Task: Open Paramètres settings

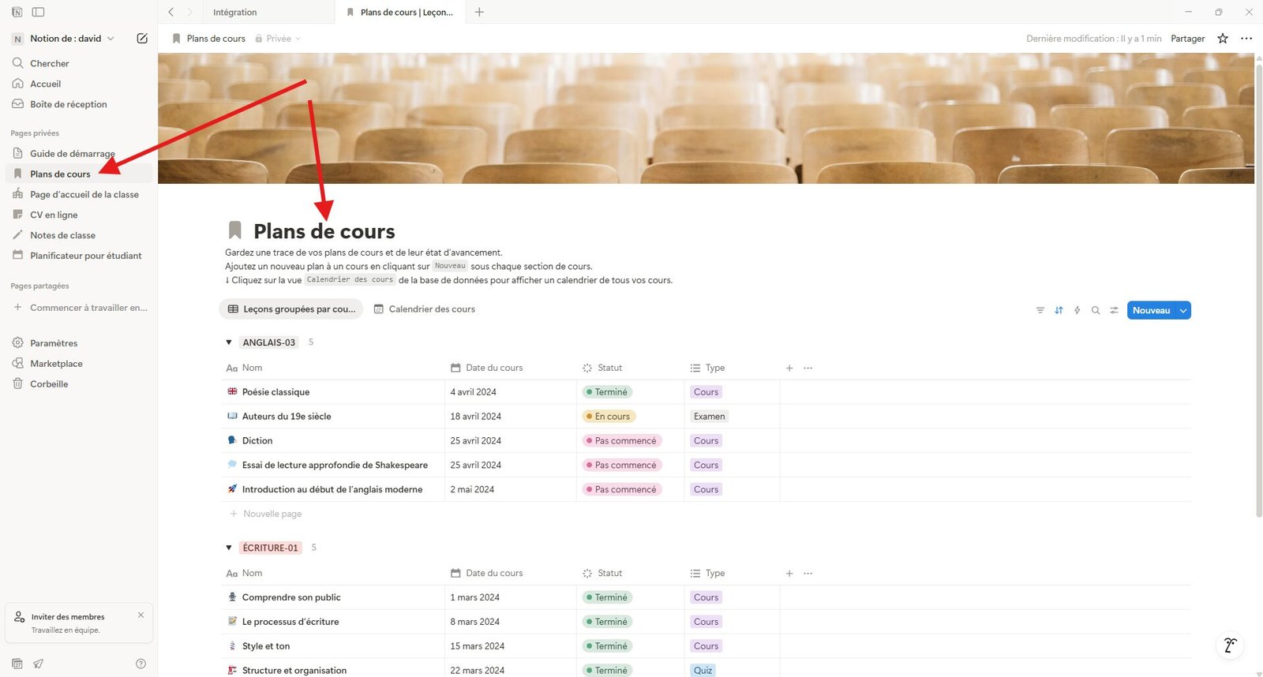Action: tap(79, 343)
